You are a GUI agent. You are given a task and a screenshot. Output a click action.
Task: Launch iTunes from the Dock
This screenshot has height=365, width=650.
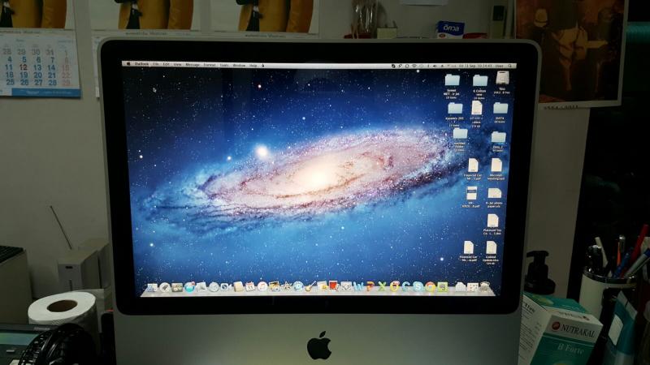pos(262,287)
